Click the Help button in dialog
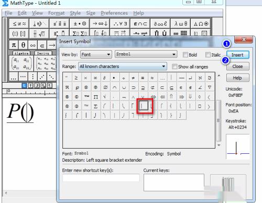The height and width of the screenshot is (203, 262). point(237,78)
